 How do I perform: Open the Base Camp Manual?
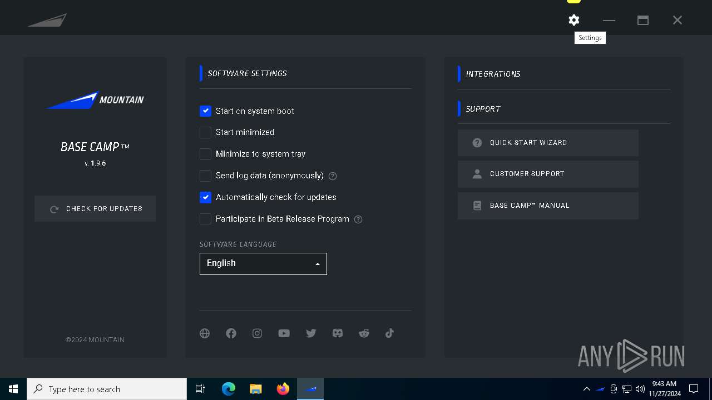[x=548, y=206]
